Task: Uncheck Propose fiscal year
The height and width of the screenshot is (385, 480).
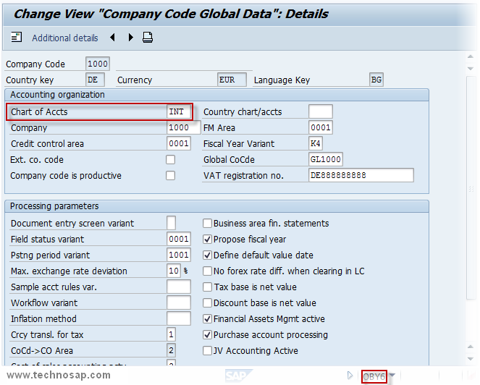Action: (208, 240)
